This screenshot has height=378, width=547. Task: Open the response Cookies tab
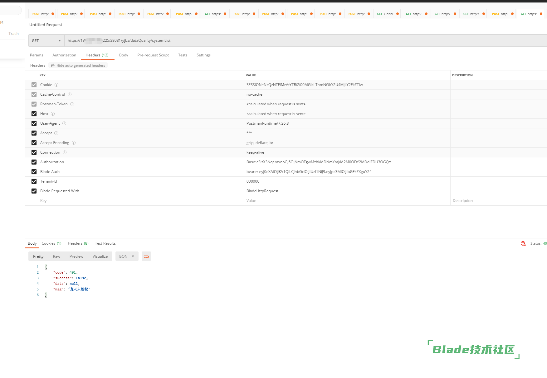(51, 243)
